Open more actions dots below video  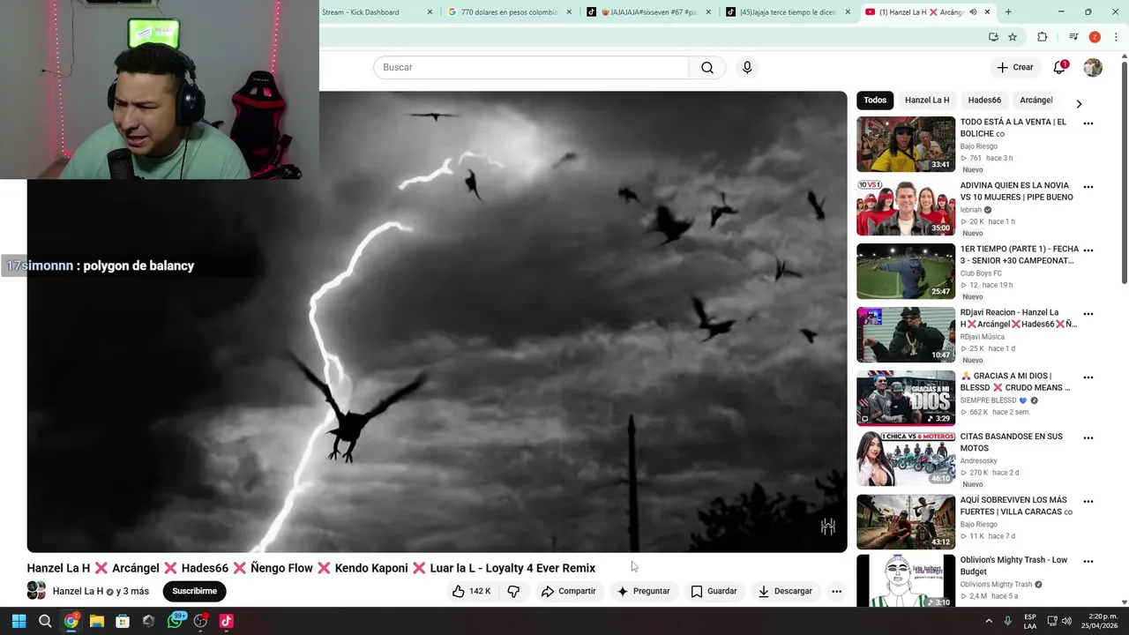click(836, 591)
